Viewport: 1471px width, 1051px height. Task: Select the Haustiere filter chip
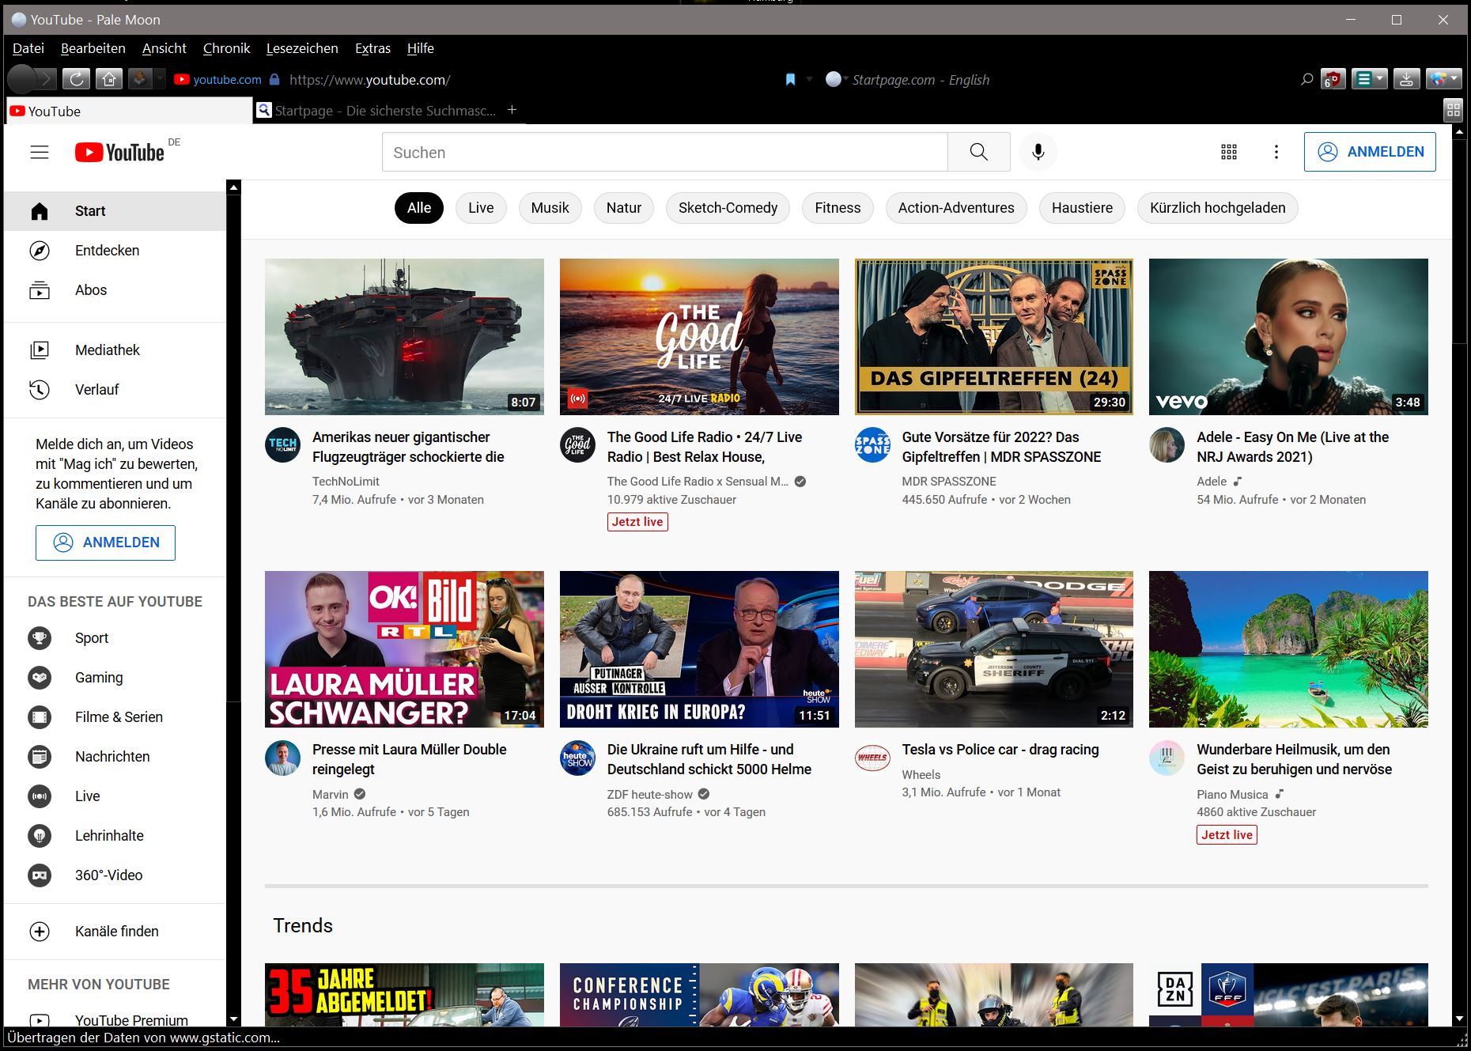[x=1082, y=208]
